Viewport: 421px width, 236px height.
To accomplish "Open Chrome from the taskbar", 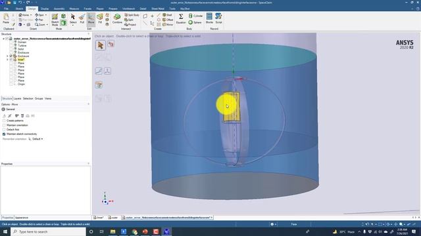I will (134, 231).
